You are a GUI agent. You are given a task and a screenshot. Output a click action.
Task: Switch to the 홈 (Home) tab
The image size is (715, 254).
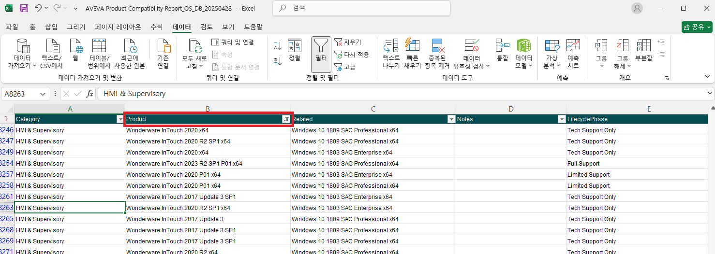coord(32,27)
